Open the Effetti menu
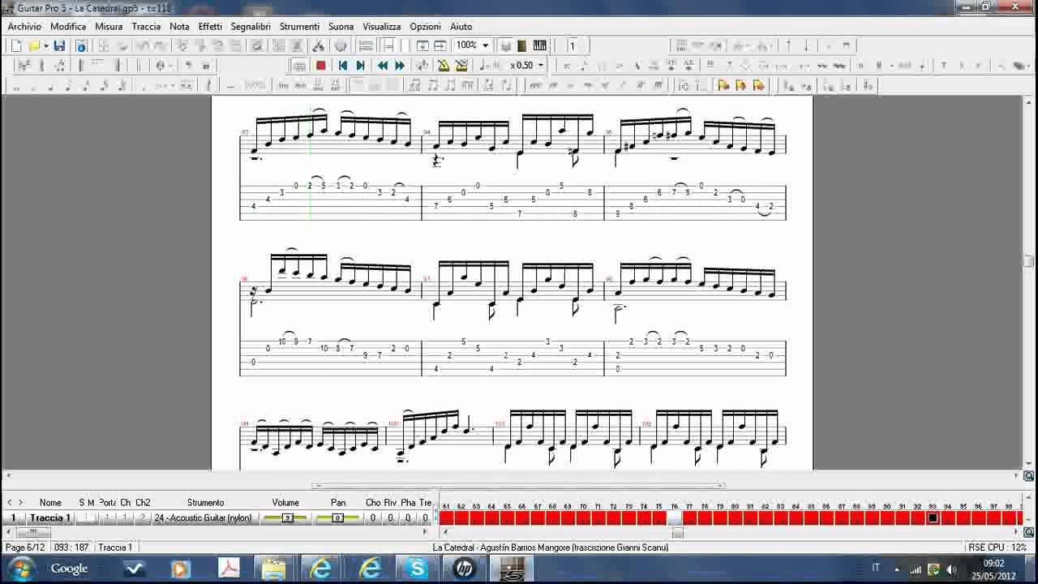The width and height of the screenshot is (1038, 584). click(x=210, y=27)
